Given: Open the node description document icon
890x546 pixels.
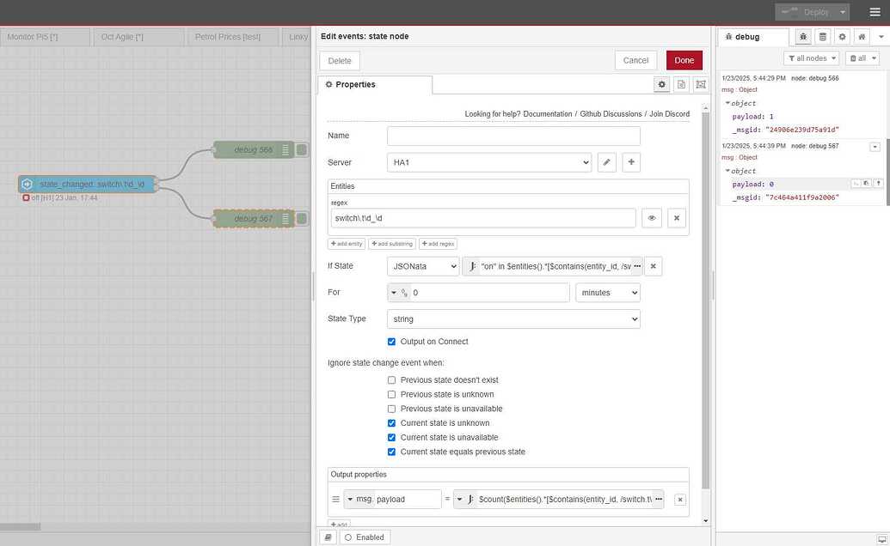Looking at the screenshot, I should pyautogui.click(x=681, y=84).
